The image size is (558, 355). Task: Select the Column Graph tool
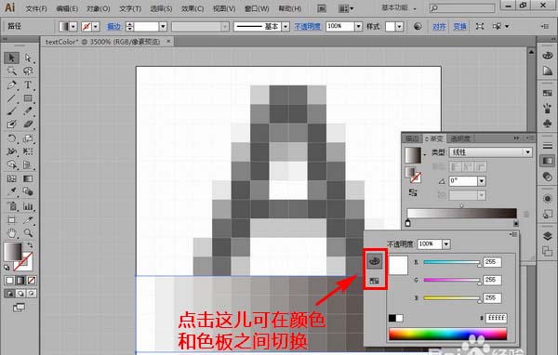pyautogui.click(x=28, y=206)
